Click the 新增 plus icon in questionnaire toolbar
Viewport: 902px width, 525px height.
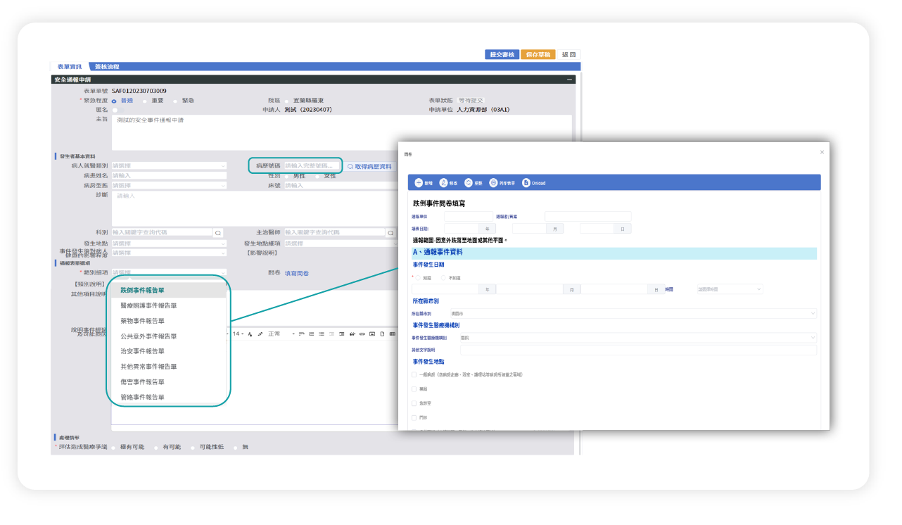(419, 183)
